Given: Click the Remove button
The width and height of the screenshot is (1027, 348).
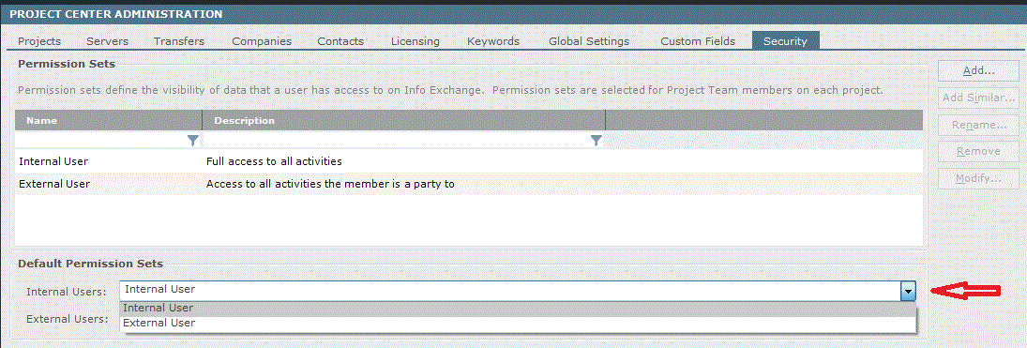Looking at the screenshot, I should pyautogui.click(x=979, y=151).
